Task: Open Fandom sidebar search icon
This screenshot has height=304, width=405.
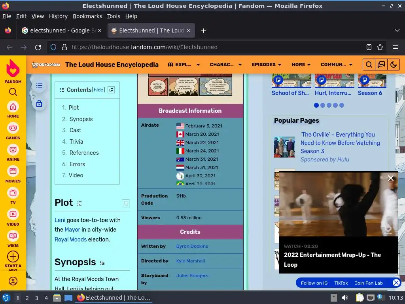Action: click(x=13, y=92)
